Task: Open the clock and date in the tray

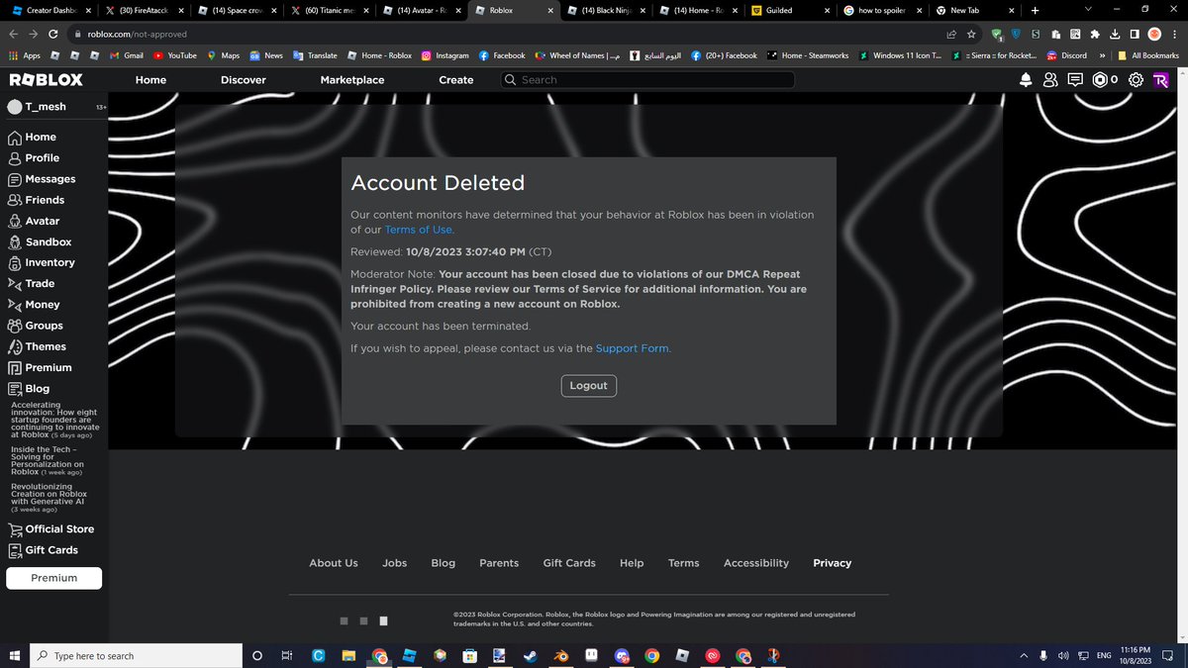Action: tap(1136, 655)
